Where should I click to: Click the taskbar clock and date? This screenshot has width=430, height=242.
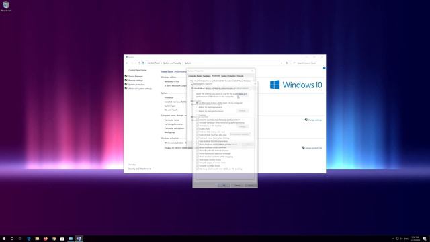click(x=415, y=239)
